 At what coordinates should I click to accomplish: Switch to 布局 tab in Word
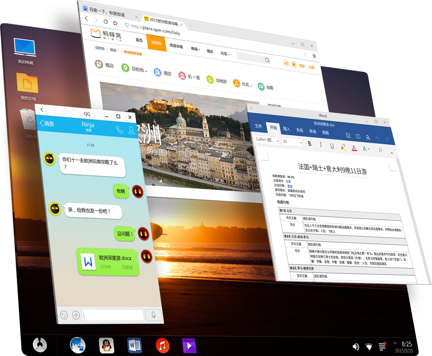[x=299, y=130]
